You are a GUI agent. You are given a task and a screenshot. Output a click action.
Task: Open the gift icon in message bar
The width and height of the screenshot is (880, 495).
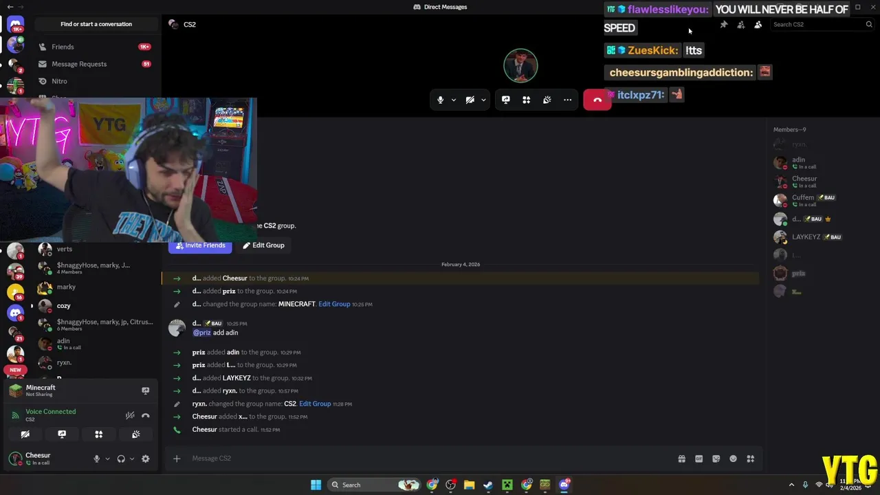[x=682, y=459]
